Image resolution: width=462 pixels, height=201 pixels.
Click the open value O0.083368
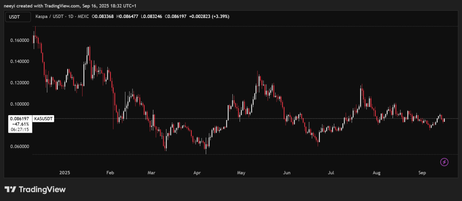(103, 17)
